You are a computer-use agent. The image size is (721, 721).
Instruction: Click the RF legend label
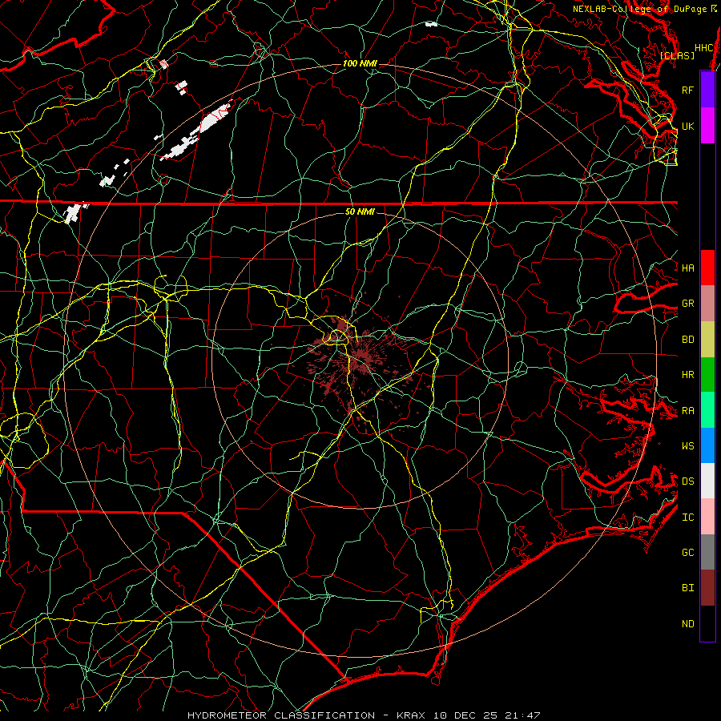[x=687, y=90]
